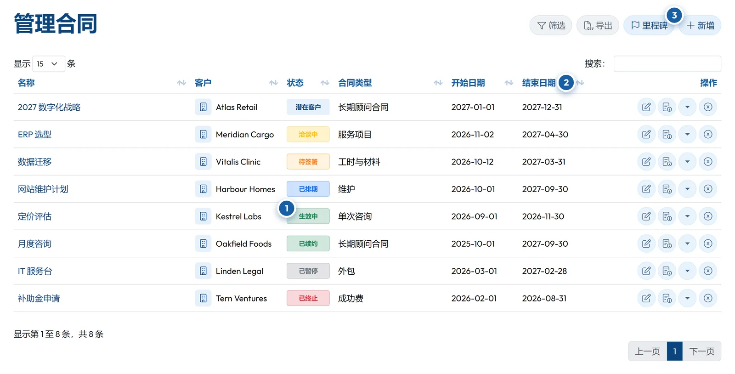Viewport: 735px width, 374px height.
Task: Click the 已排期 status badge
Action: click(x=308, y=189)
